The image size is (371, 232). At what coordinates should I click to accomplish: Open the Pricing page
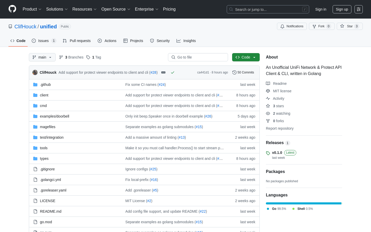[169, 9]
